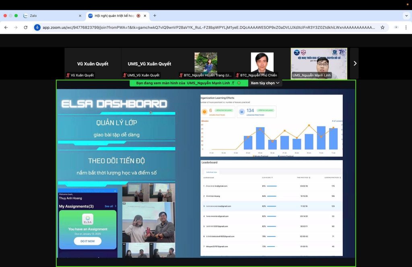
Task: Reload the Zoom meeting page
Action: point(25,27)
